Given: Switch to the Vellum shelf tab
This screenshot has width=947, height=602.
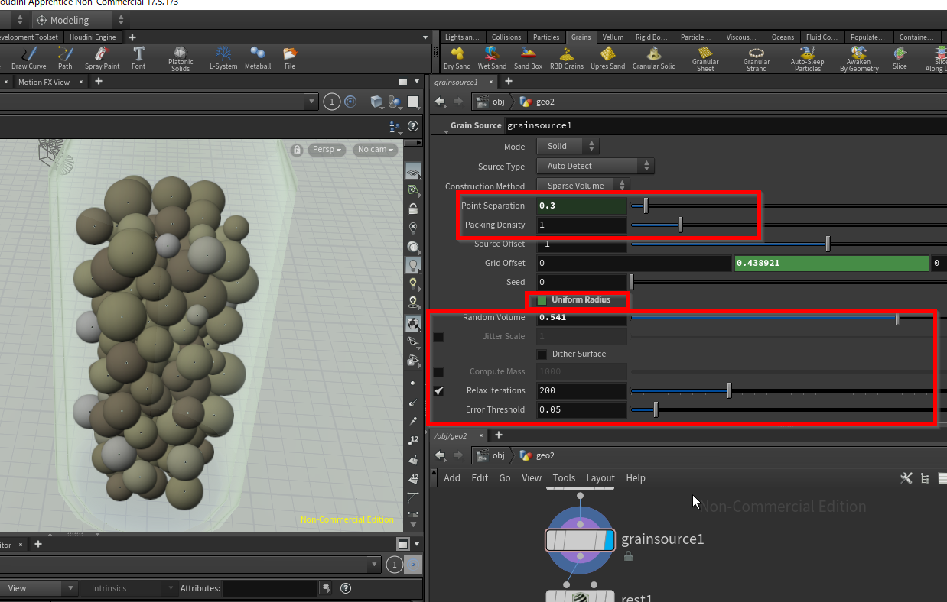Looking at the screenshot, I should click(x=613, y=37).
